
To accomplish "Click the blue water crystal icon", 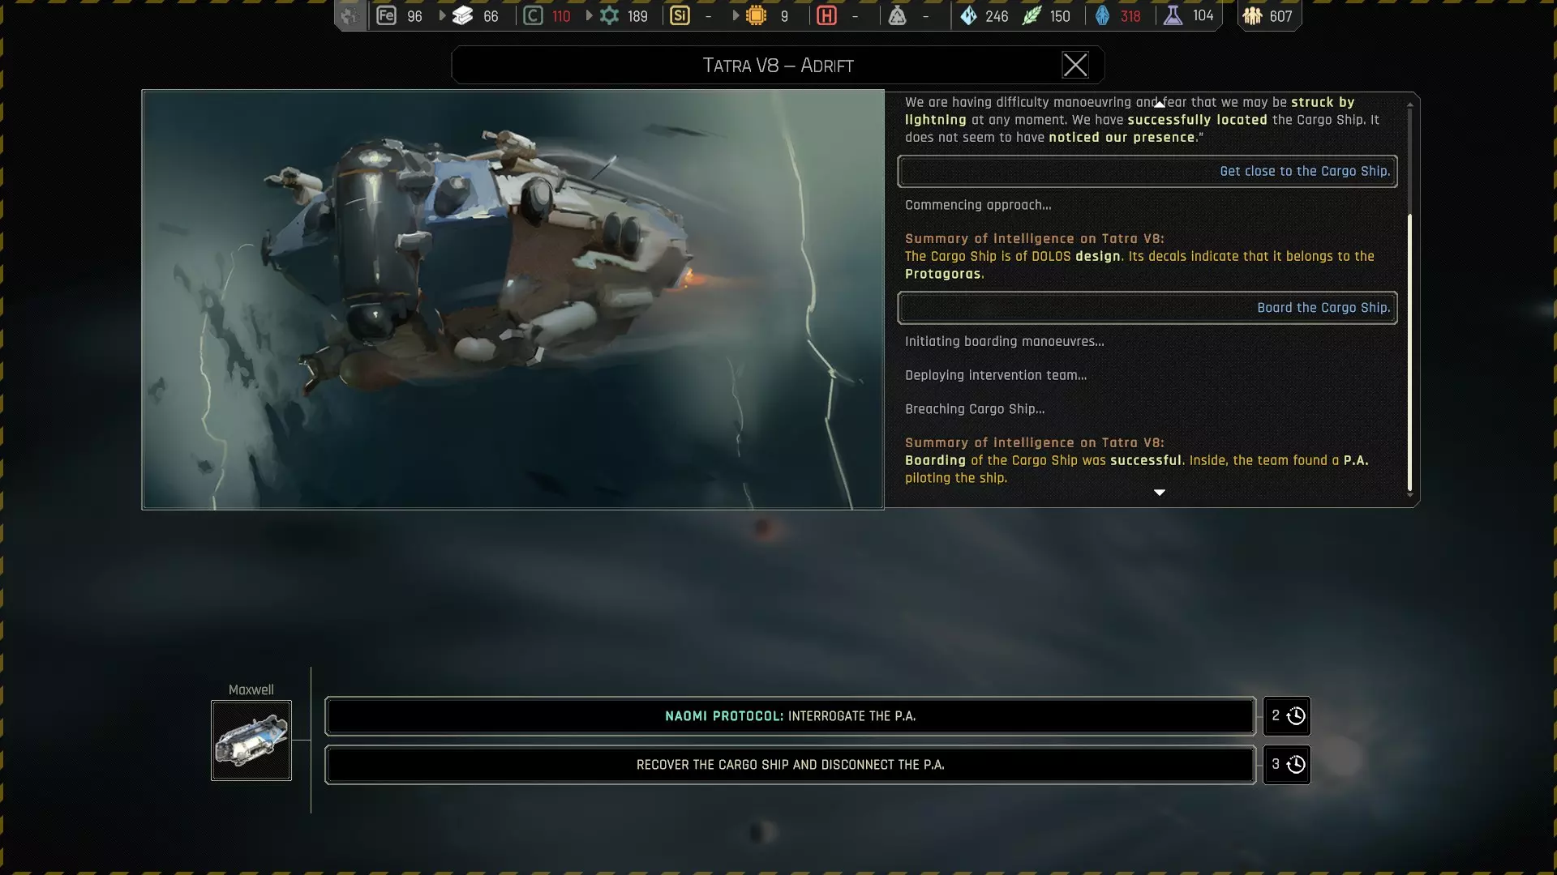I will point(968,15).
